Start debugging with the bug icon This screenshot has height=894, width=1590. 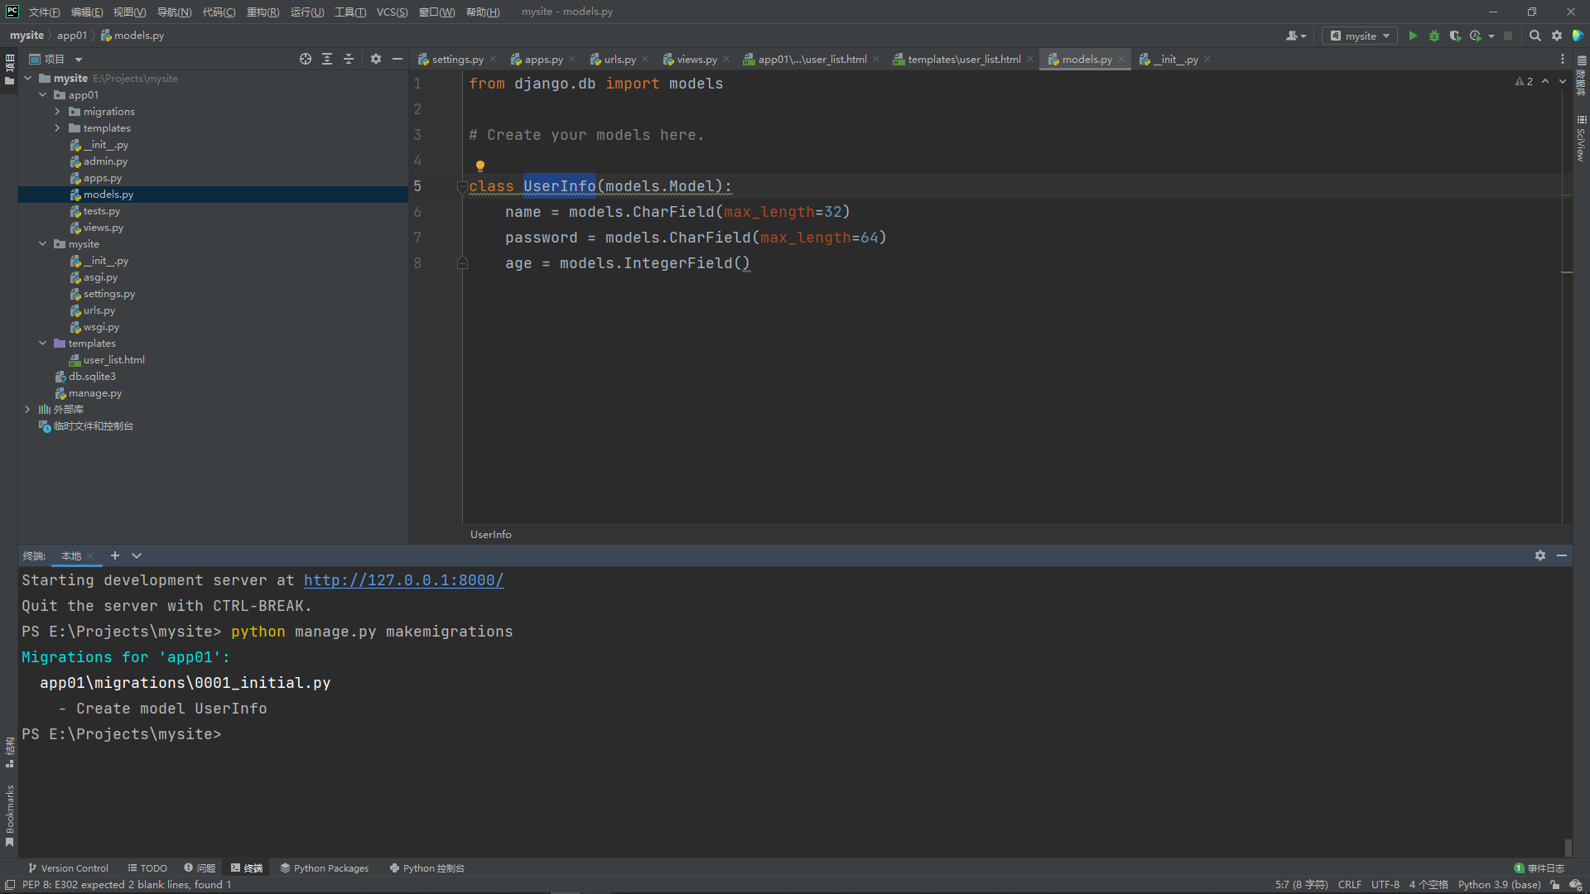pos(1434,36)
